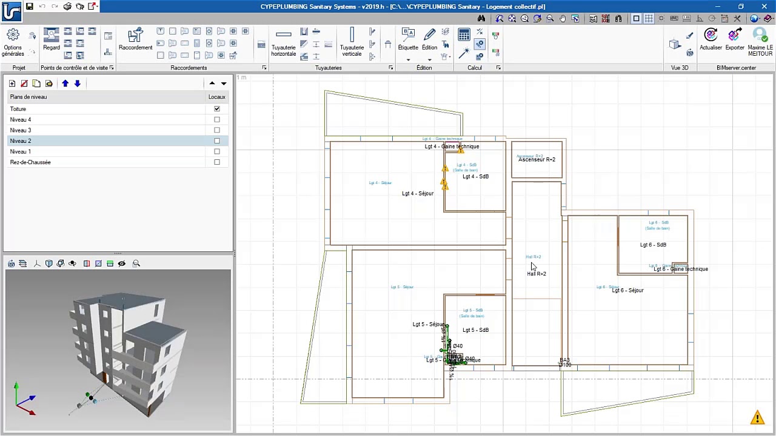
Task: Click the eye visibility icon in 3D toolbar
Action: 122,263
